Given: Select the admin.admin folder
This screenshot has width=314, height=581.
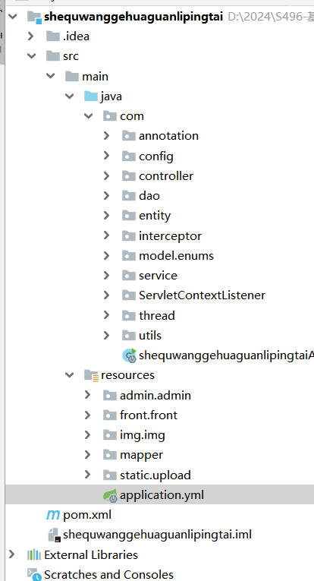Looking at the screenshot, I should (155, 396).
